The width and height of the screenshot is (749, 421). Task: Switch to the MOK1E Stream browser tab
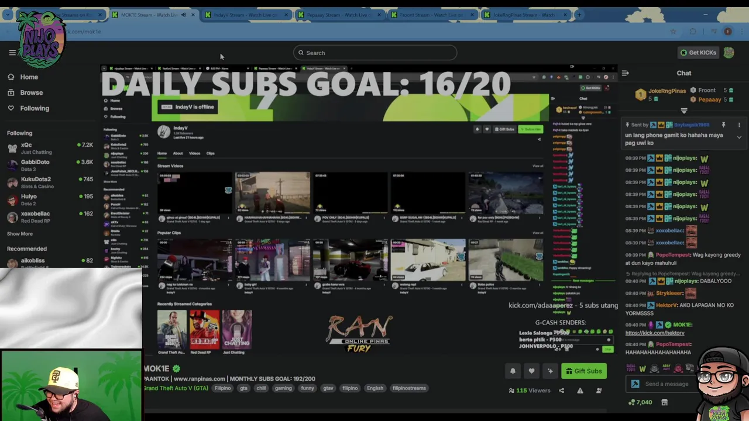pos(153,15)
